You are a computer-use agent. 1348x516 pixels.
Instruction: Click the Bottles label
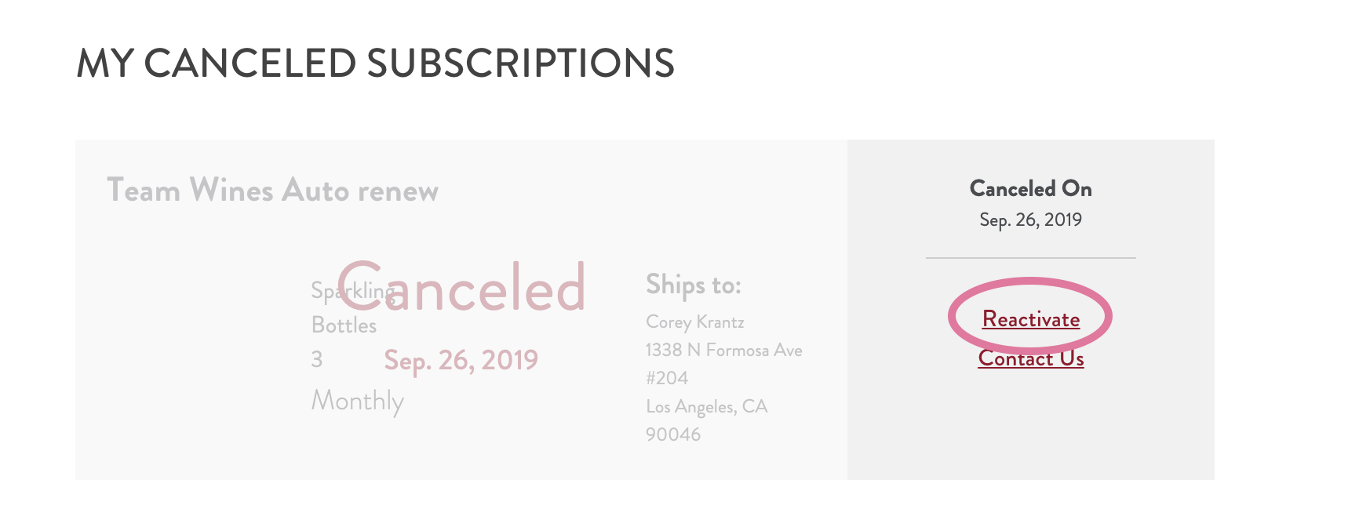click(x=344, y=325)
